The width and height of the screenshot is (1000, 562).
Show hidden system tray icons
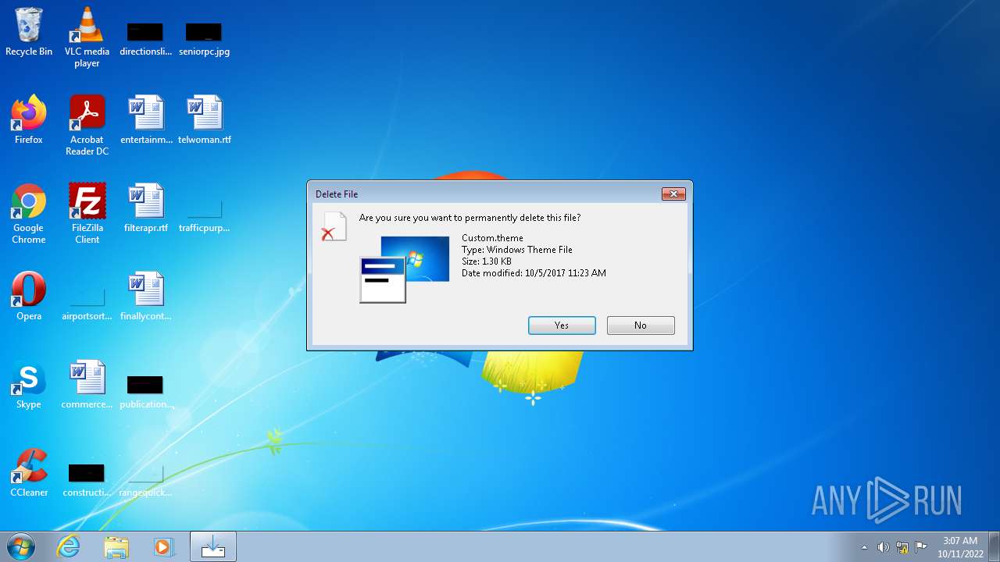(x=864, y=547)
